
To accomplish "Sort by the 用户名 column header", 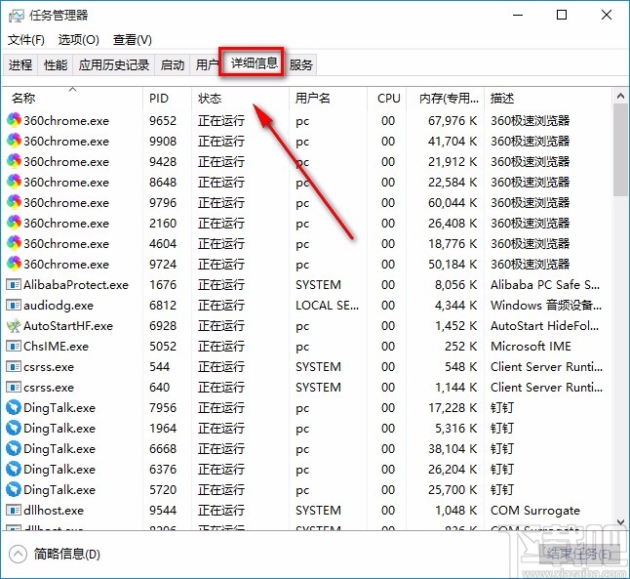I will (x=328, y=99).
